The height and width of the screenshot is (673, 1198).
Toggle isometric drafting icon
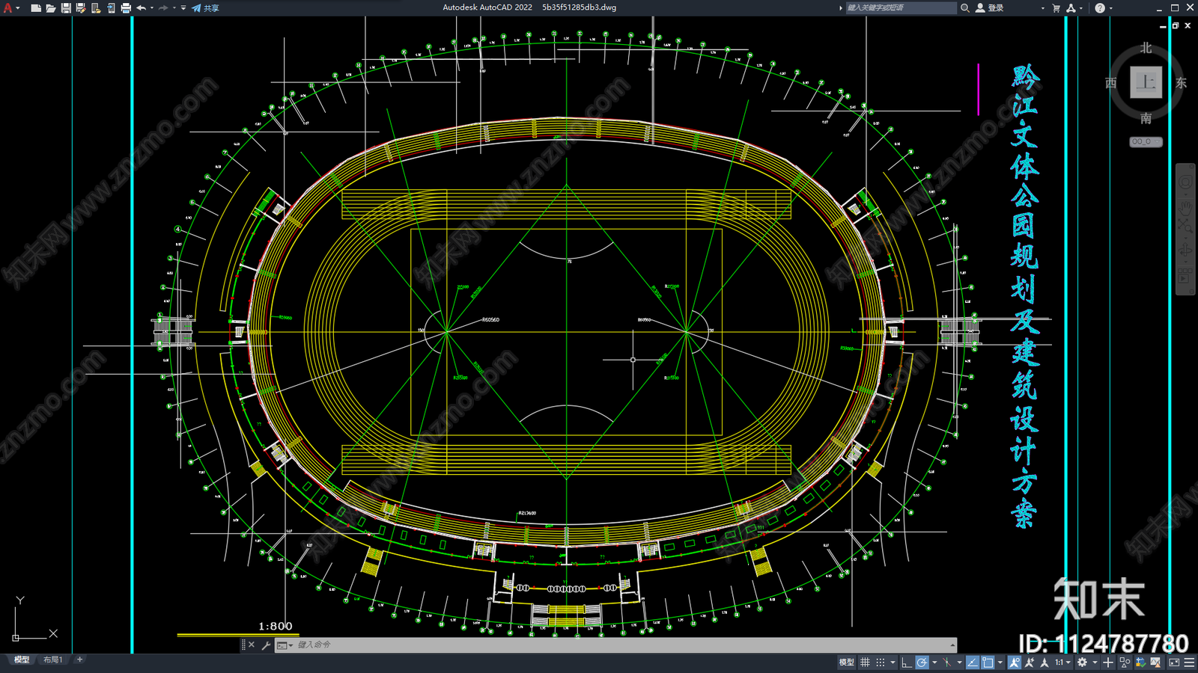click(947, 663)
